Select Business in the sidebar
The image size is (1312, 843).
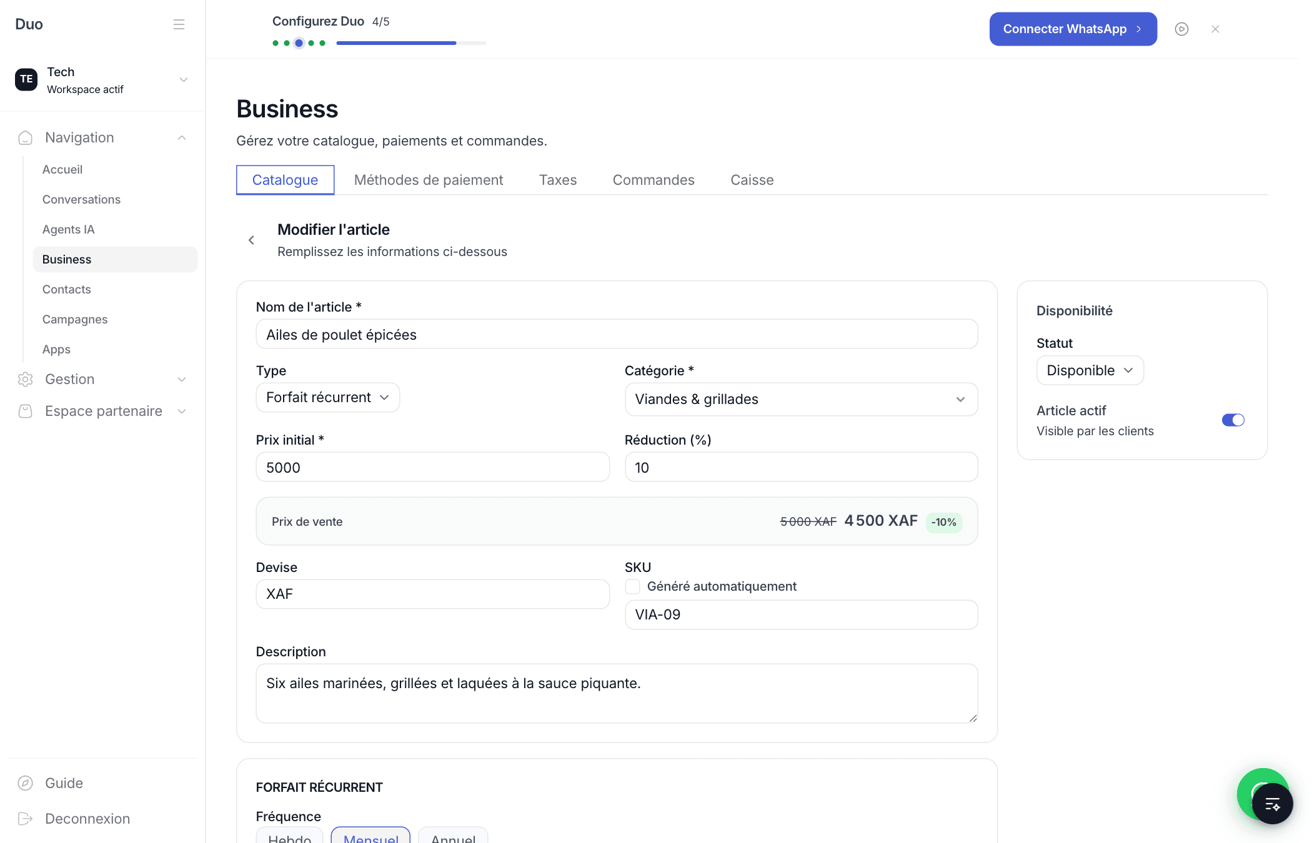pyautogui.click(x=115, y=259)
